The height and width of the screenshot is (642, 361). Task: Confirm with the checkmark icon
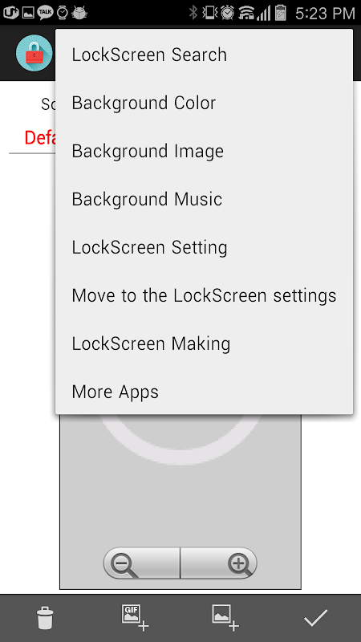click(x=315, y=617)
